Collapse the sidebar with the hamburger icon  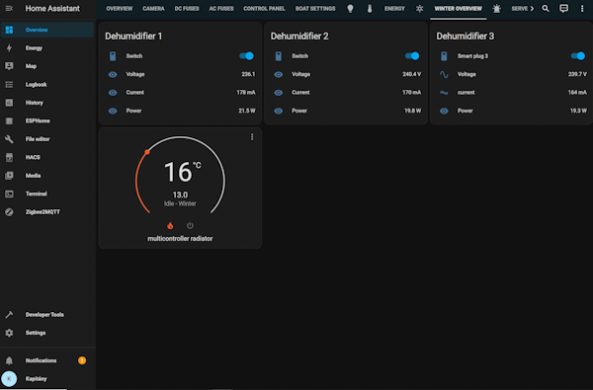point(9,8)
